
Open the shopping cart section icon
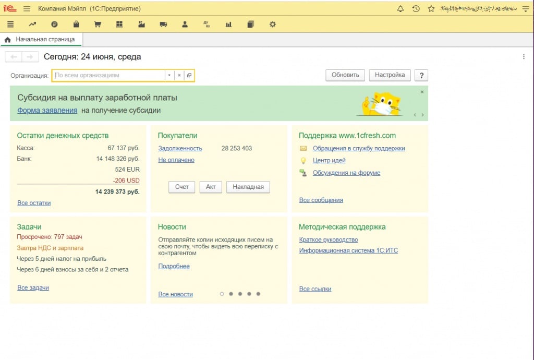click(98, 25)
